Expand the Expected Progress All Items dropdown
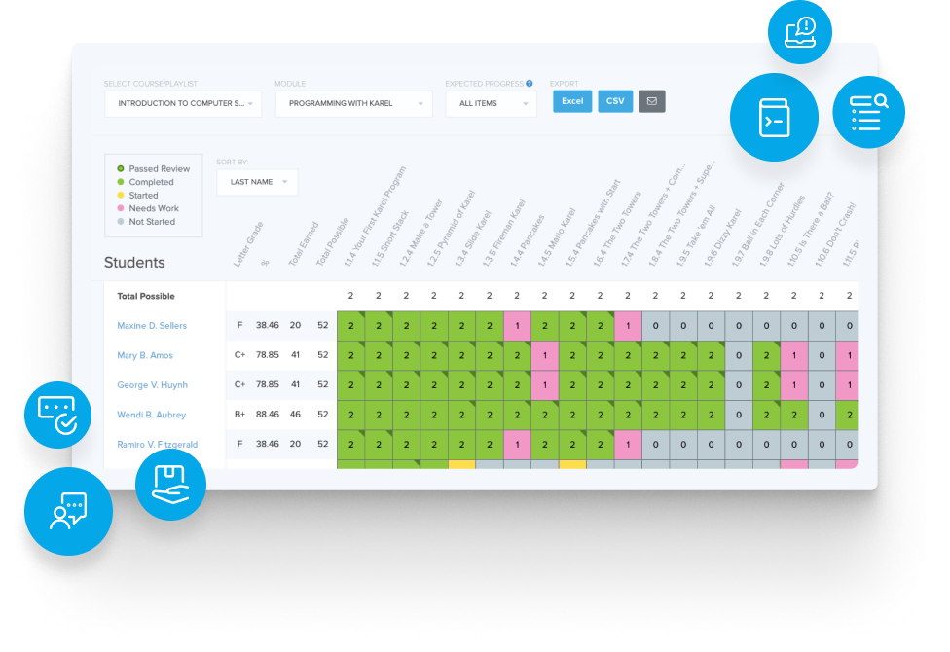950x652 pixels. coord(491,103)
